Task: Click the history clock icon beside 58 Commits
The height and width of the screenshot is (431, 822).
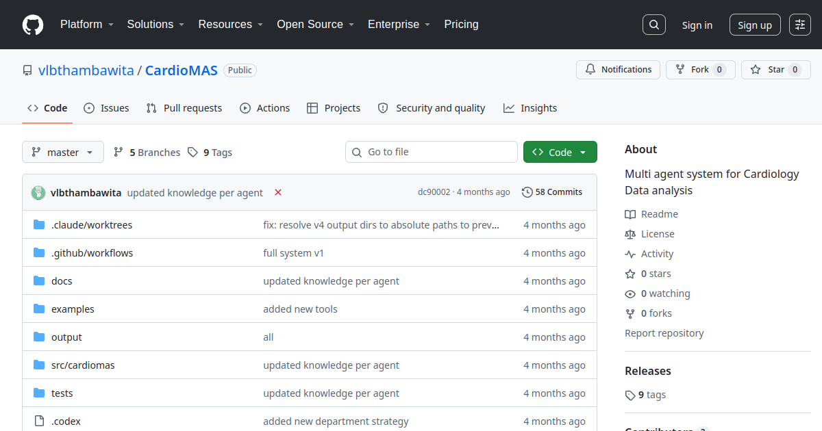Action: point(527,192)
